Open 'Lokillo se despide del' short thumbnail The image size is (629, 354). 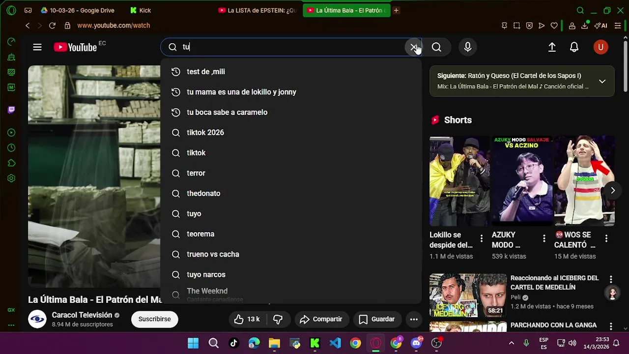tap(459, 181)
